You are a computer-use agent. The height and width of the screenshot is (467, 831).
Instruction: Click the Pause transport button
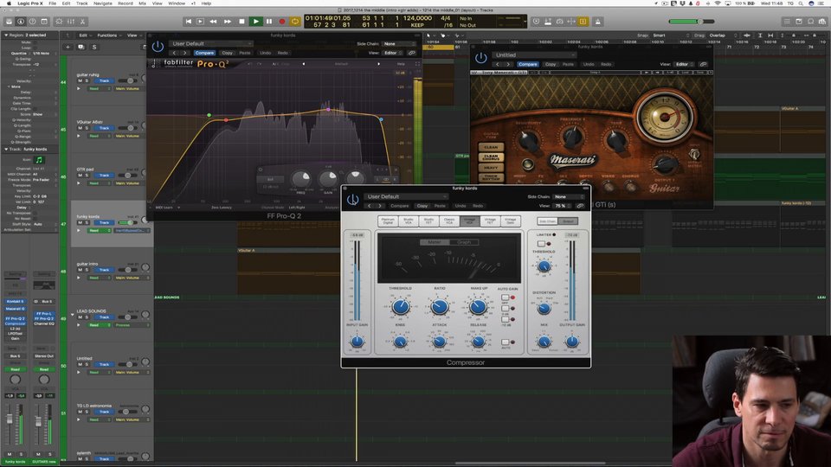(269, 22)
